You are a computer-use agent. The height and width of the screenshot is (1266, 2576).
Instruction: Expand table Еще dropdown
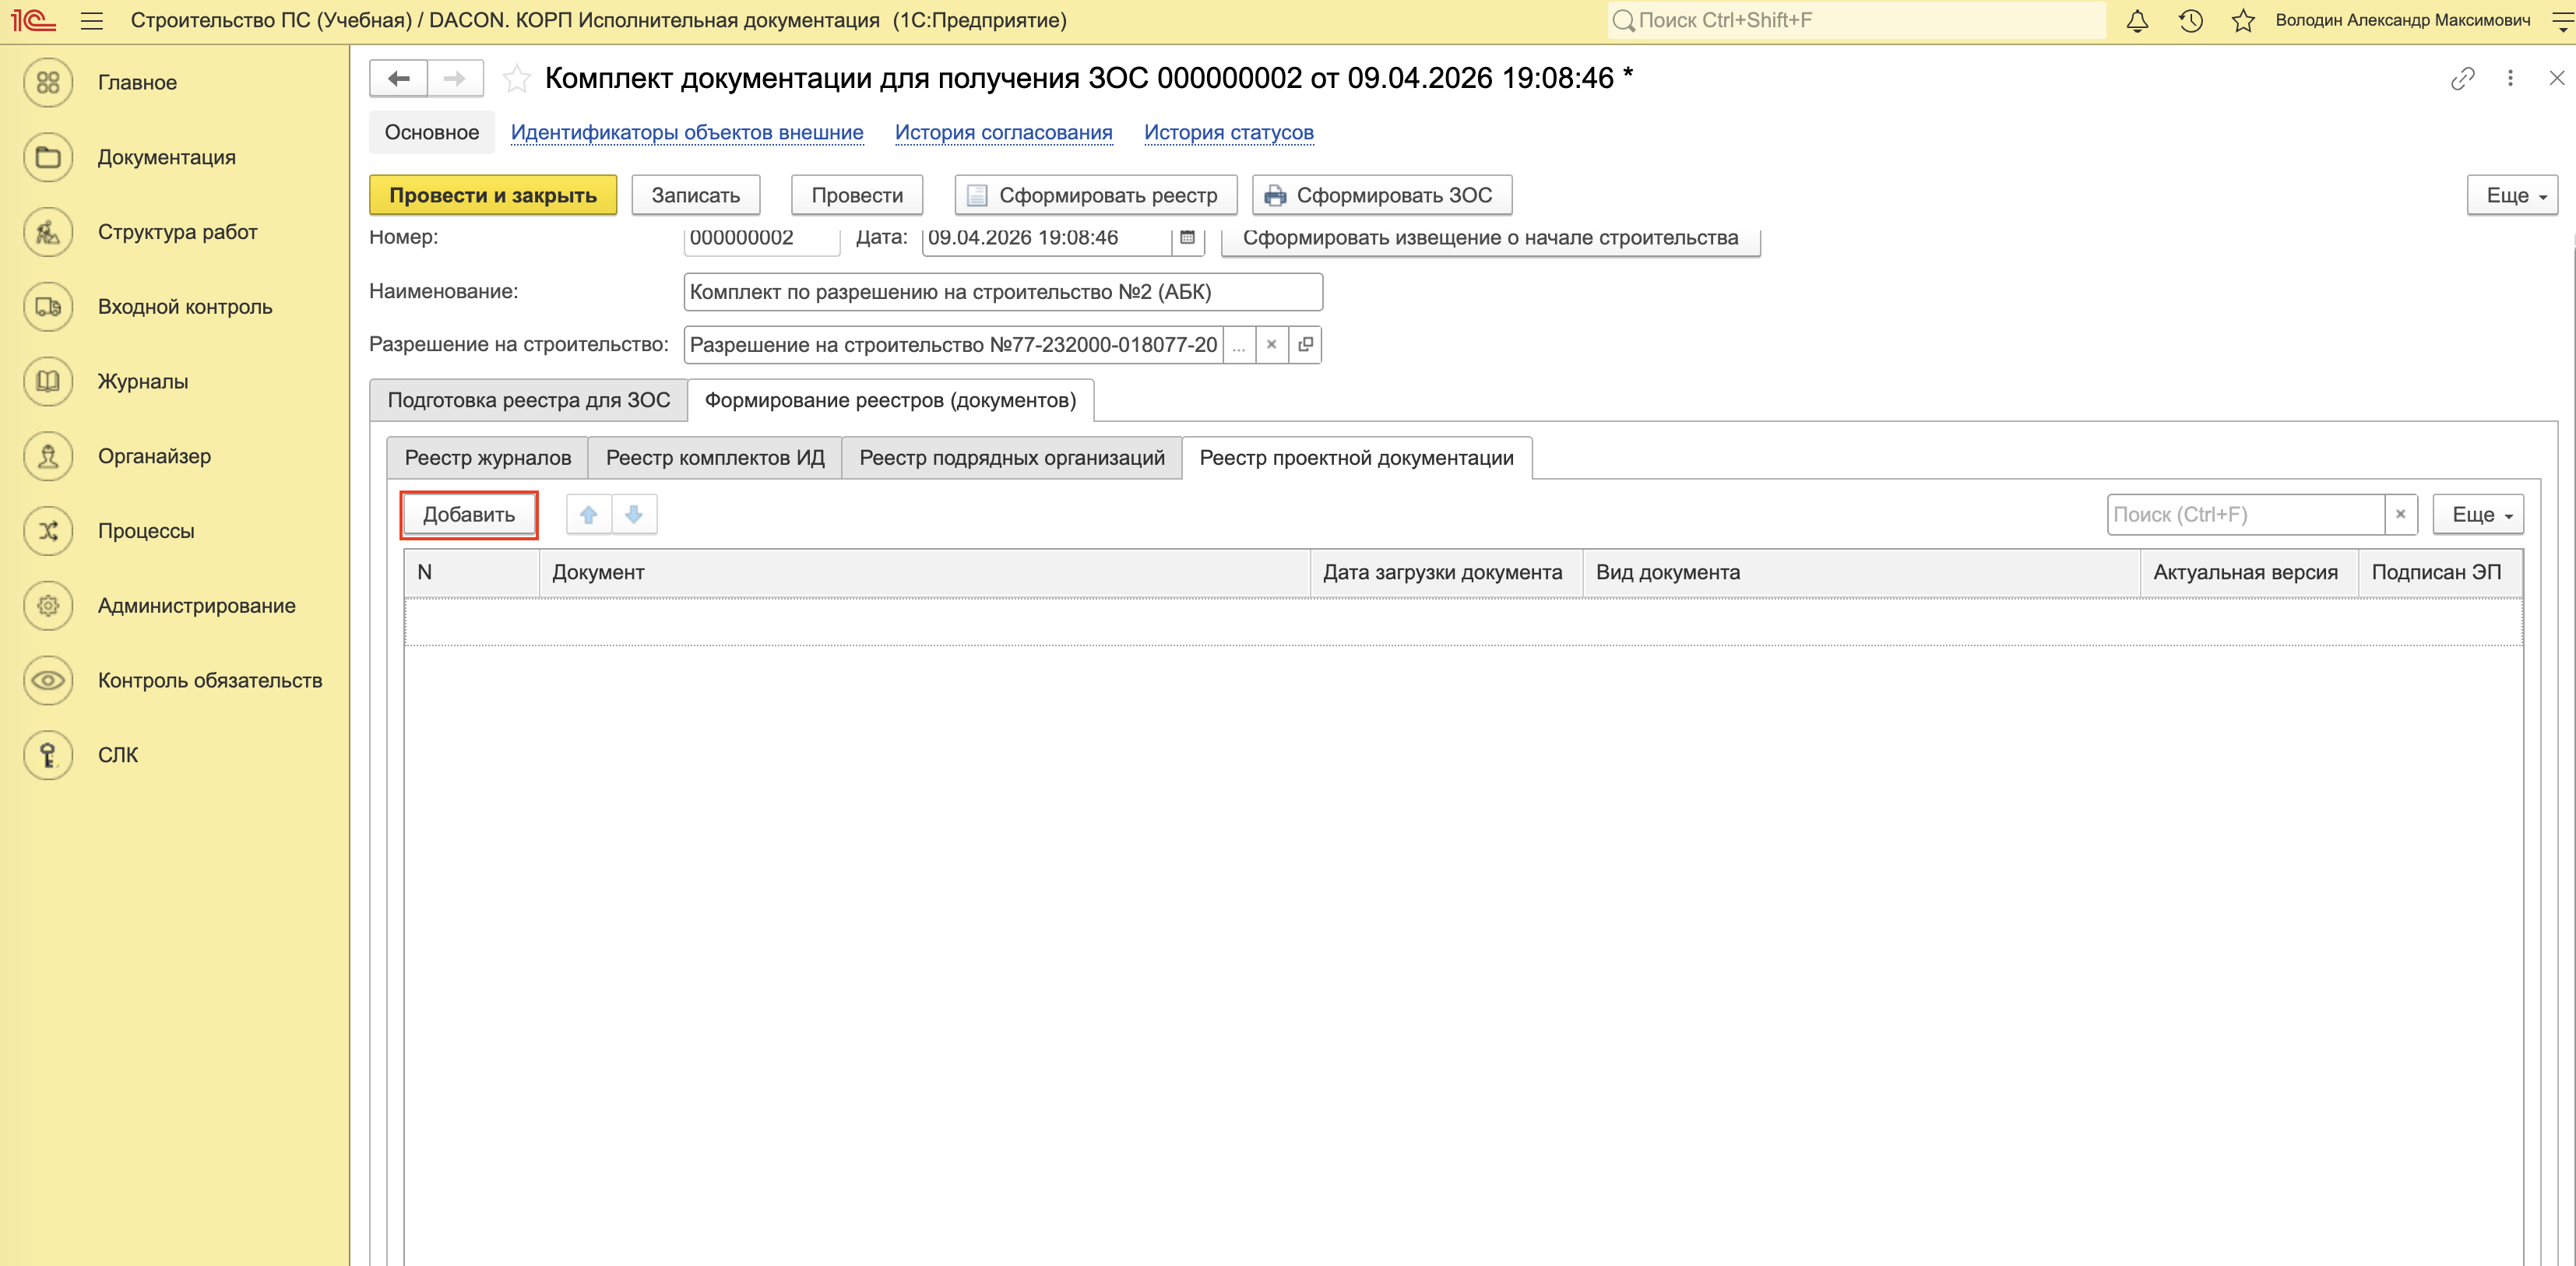(2479, 514)
